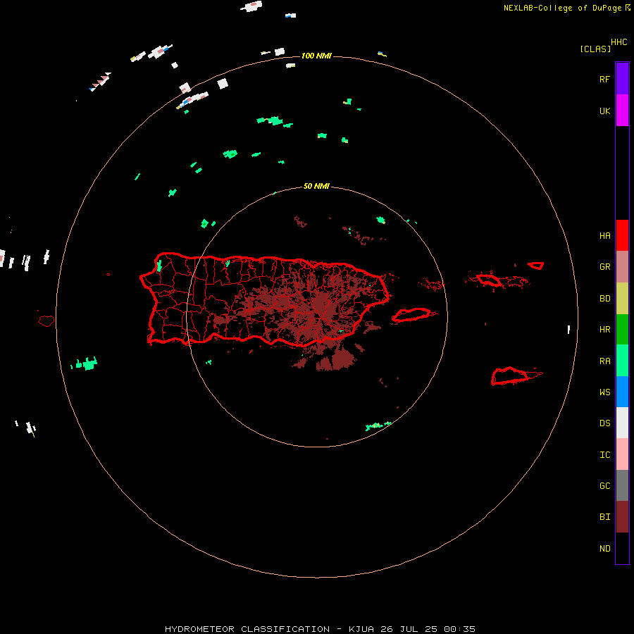Click the ND legend swatch

tap(622, 548)
